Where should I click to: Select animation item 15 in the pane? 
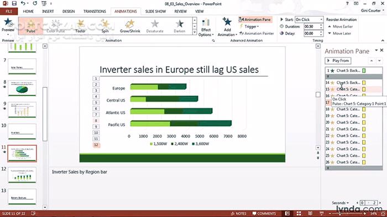[x=354, y=89]
